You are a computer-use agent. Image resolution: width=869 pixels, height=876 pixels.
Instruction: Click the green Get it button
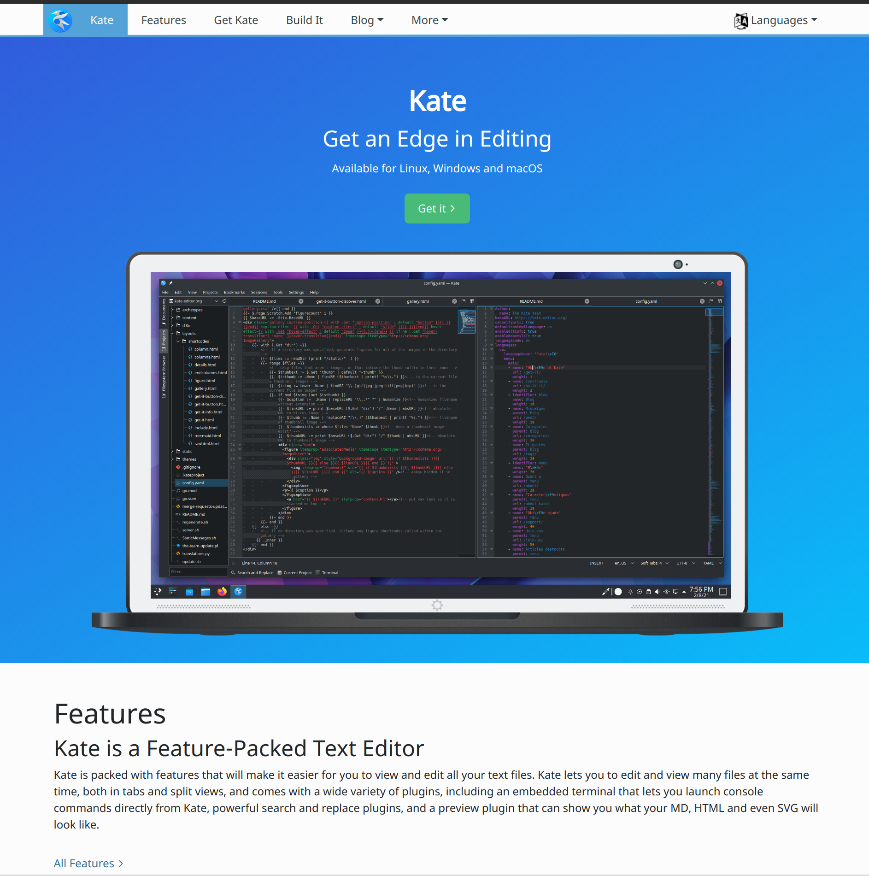(437, 208)
